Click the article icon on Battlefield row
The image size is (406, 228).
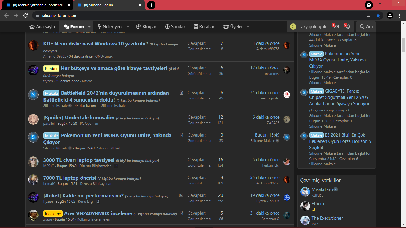tap(182, 93)
